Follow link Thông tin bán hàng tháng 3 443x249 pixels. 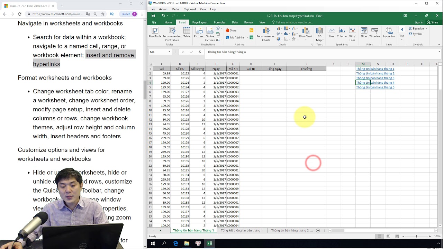[x=375, y=78]
